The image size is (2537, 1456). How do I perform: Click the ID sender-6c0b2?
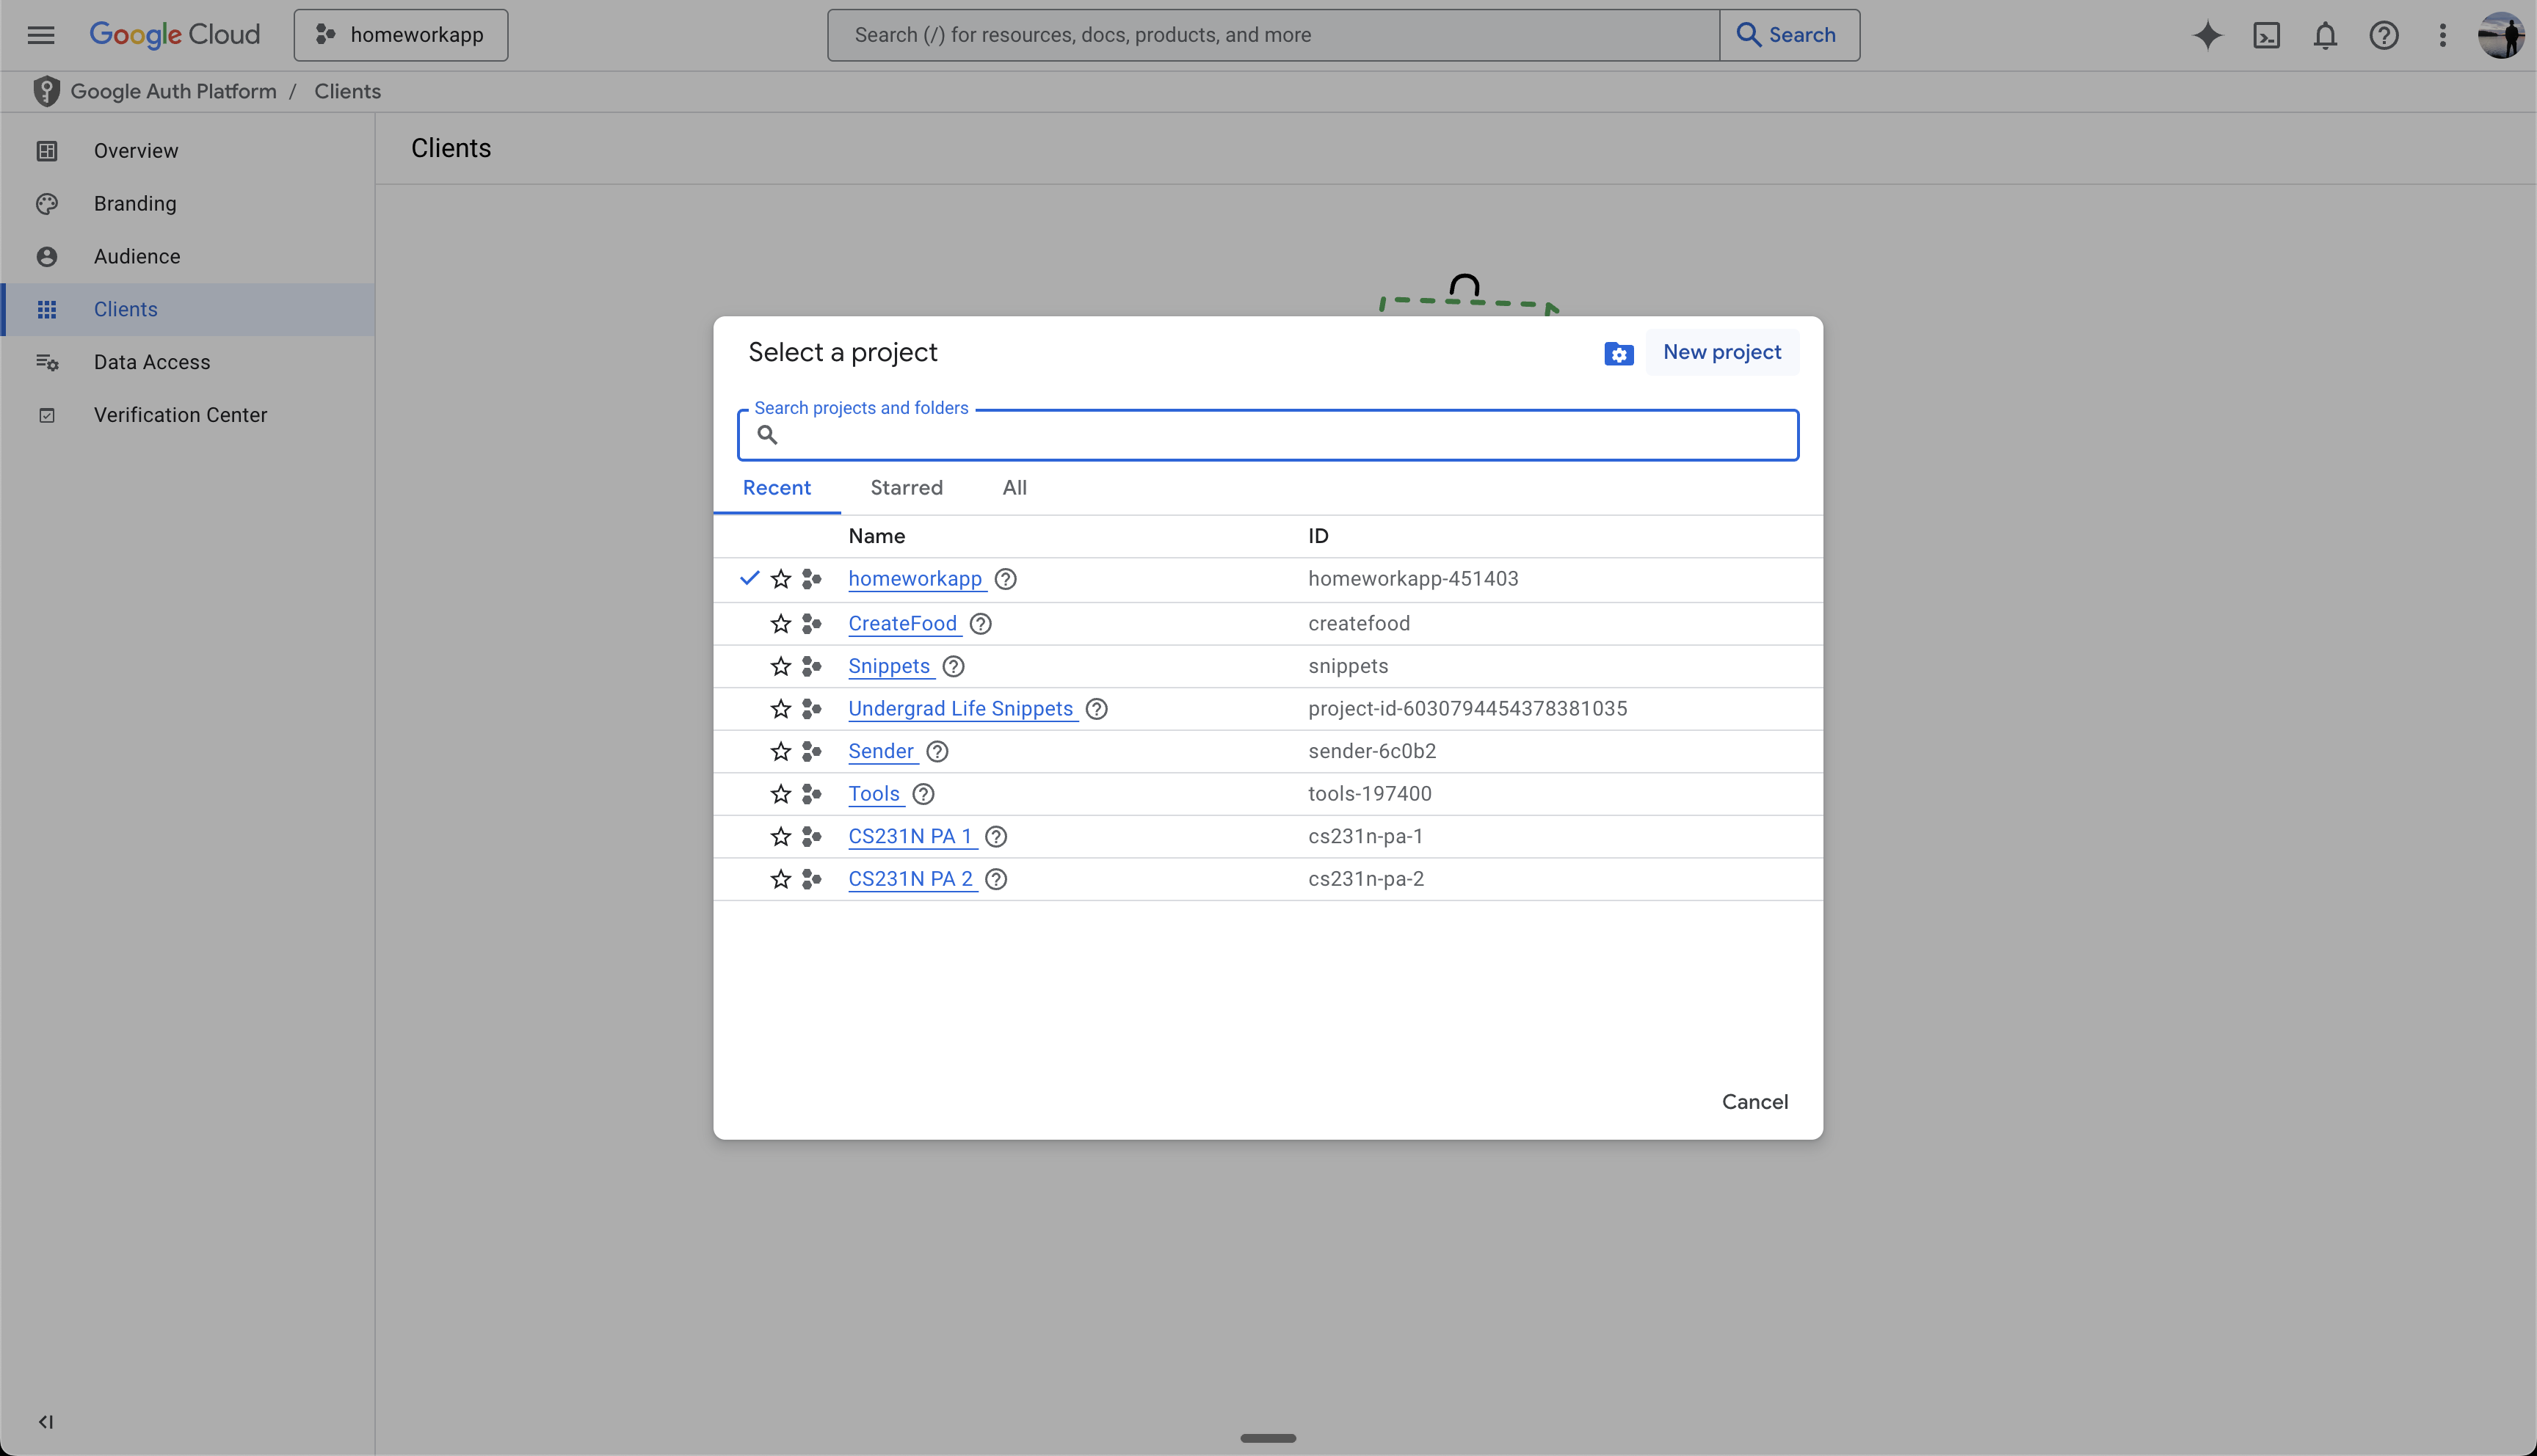pos(1372,752)
